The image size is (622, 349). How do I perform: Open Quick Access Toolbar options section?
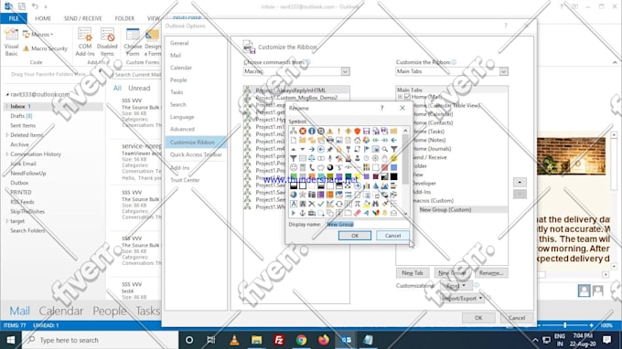click(x=196, y=154)
